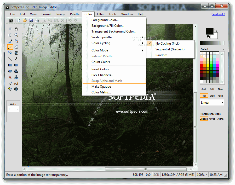Choose the ellipse shape tool
Image resolution: width=235 pixels, height=185 pixels.
(x=10, y=71)
